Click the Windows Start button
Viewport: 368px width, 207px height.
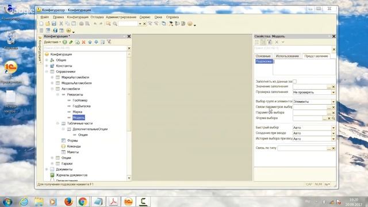pos(7,202)
